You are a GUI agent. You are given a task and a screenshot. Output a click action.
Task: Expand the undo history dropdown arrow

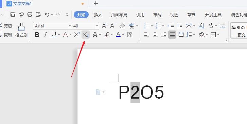click(x=52, y=15)
